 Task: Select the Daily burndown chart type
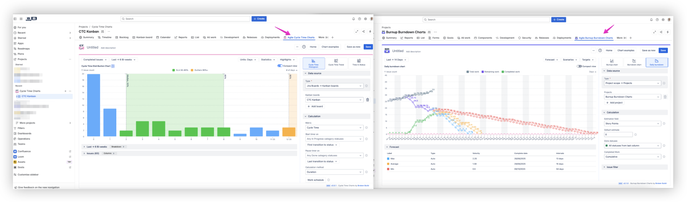pos(656,63)
